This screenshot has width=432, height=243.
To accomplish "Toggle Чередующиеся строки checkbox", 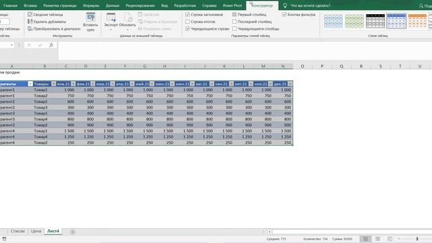I will tap(188, 28).
